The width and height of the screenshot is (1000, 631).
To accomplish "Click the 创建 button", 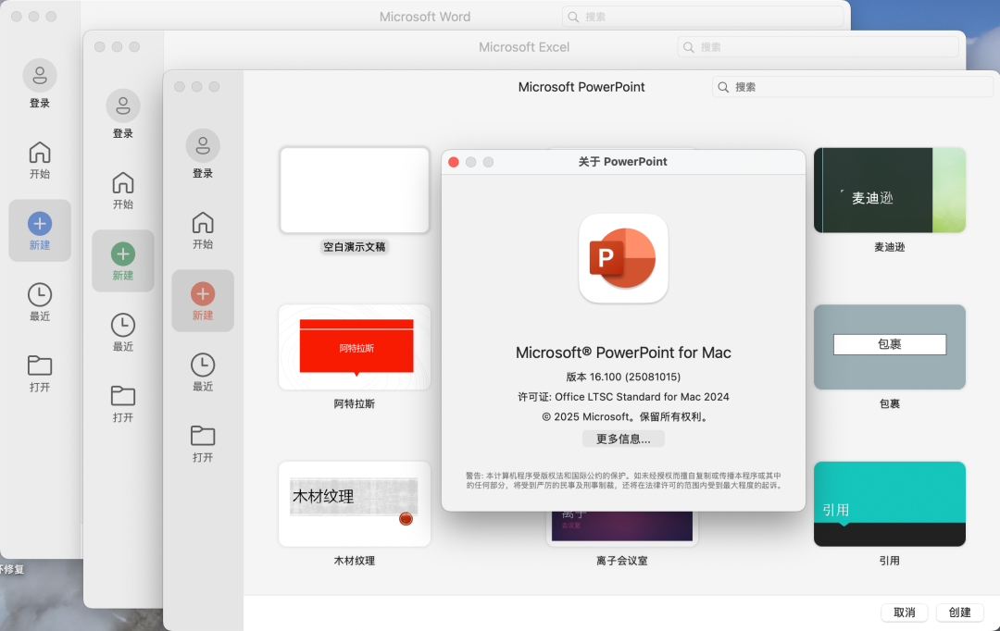I will point(959,612).
